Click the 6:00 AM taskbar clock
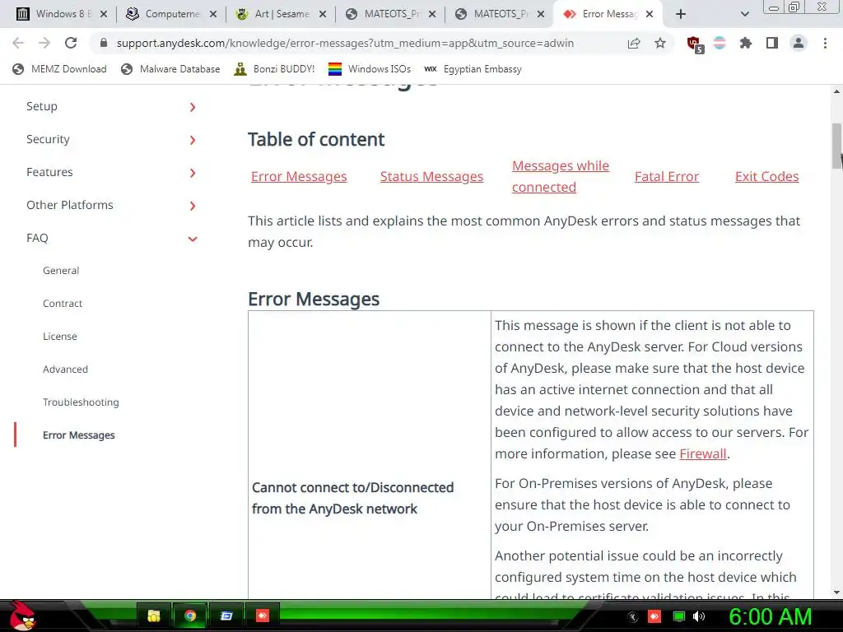This screenshot has height=632, width=843. [x=770, y=616]
